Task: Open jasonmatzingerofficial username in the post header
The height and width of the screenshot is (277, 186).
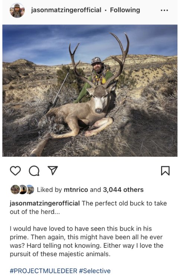Action: click(x=66, y=10)
